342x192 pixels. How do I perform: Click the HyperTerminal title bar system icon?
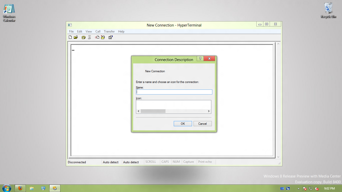(70, 25)
